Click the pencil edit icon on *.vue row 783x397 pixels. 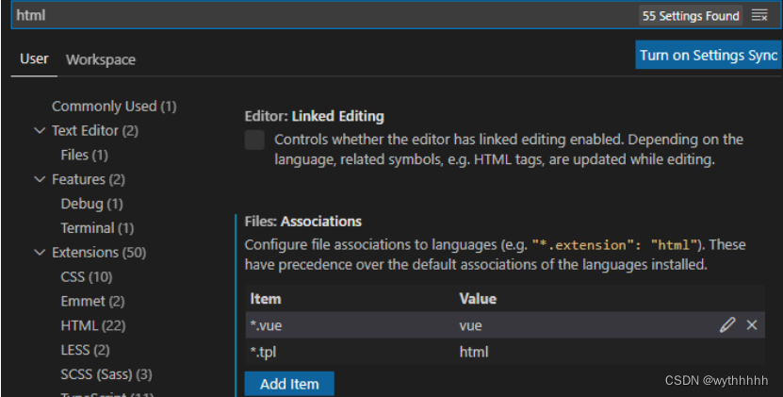click(726, 325)
